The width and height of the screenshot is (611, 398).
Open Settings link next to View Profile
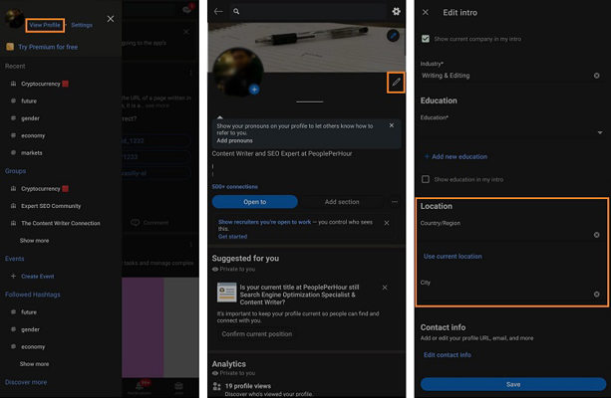[82, 25]
